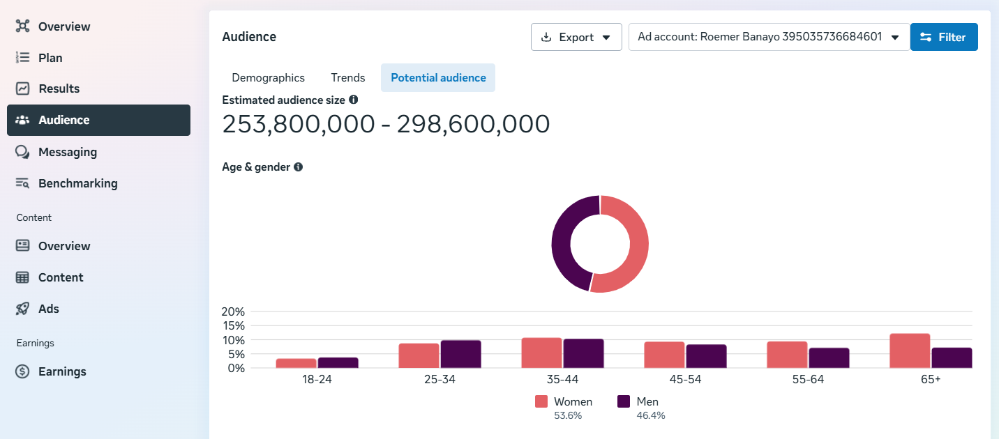Show info tooltip for Age & gender

(298, 167)
